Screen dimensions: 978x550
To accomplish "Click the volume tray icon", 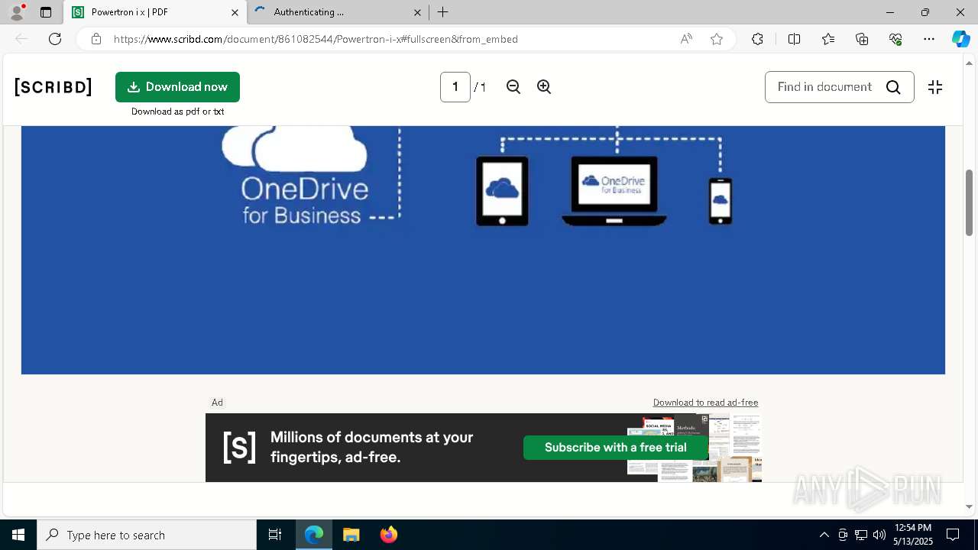I will tap(879, 535).
